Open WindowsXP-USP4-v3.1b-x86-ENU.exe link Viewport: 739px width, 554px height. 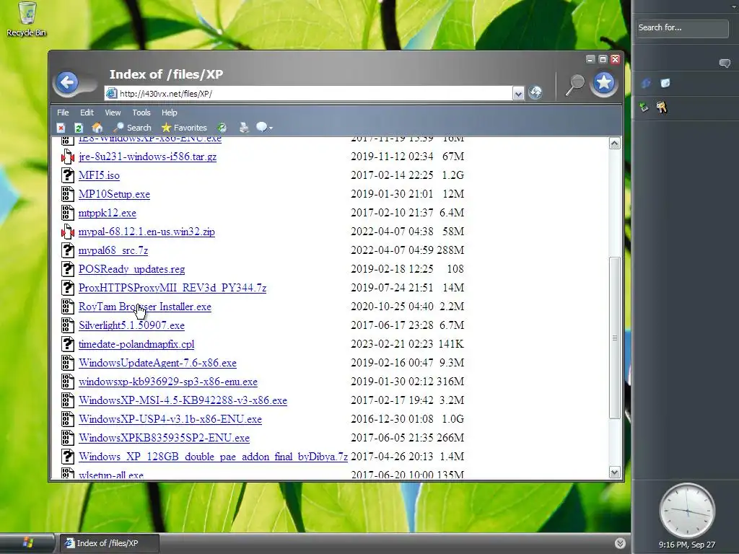(x=170, y=419)
